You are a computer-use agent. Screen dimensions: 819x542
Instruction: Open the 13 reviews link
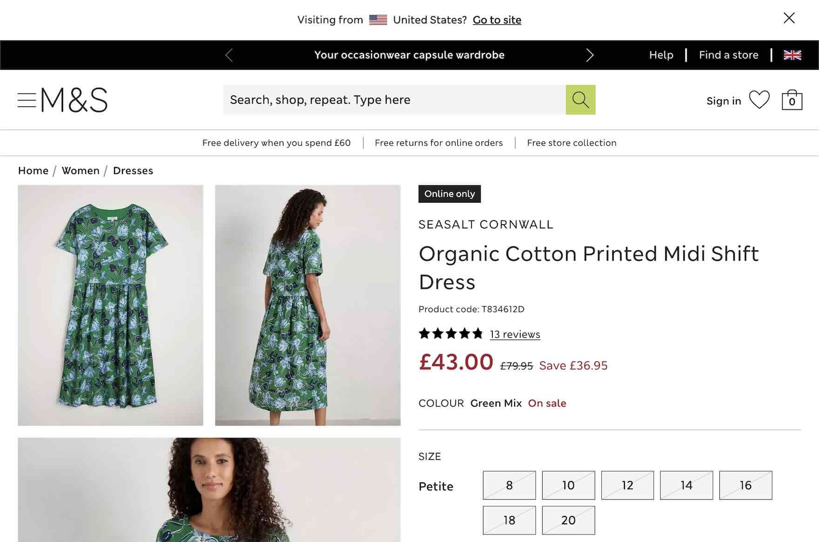(515, 335)
